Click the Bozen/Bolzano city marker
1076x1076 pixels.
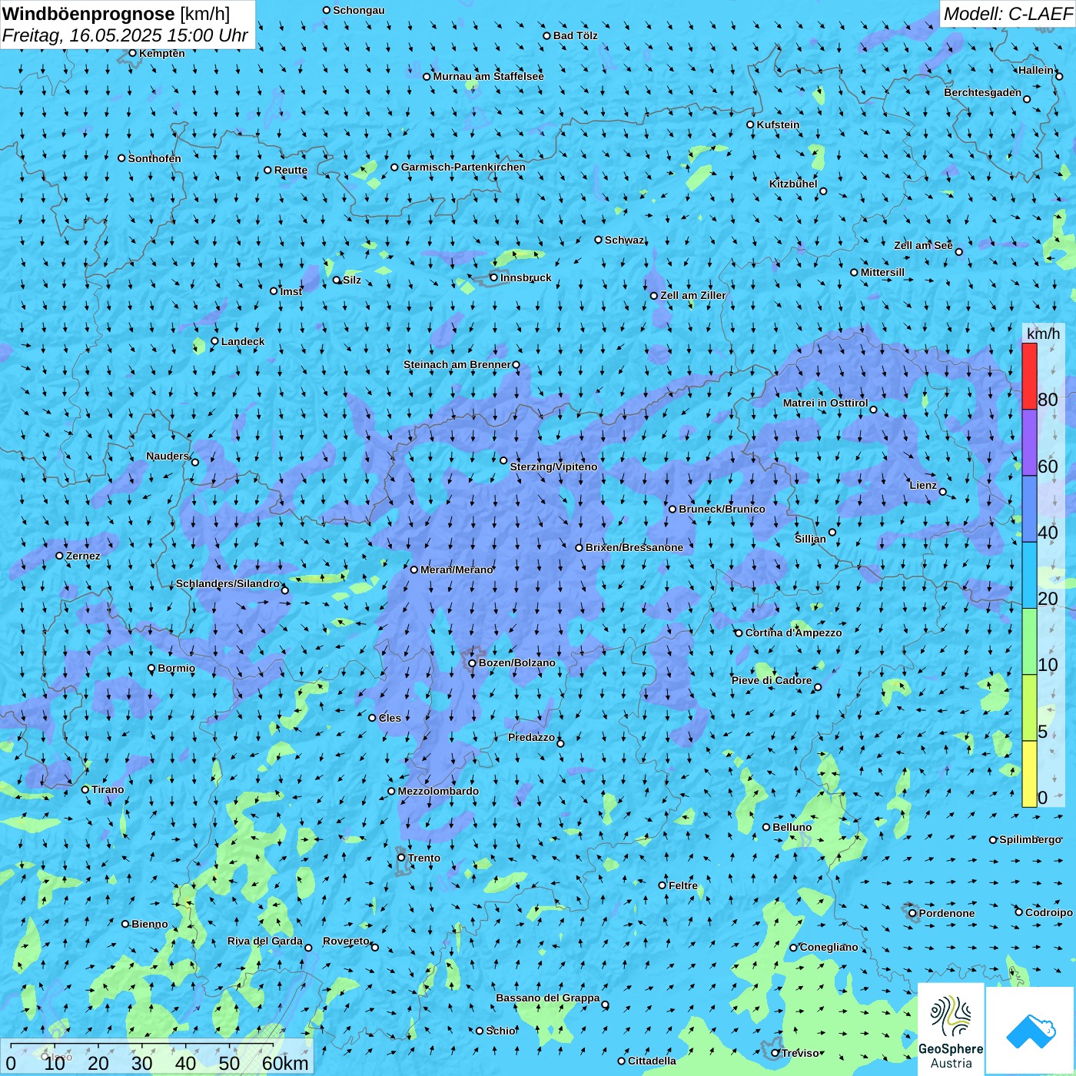pyautogui.click(x=473, y=663)
